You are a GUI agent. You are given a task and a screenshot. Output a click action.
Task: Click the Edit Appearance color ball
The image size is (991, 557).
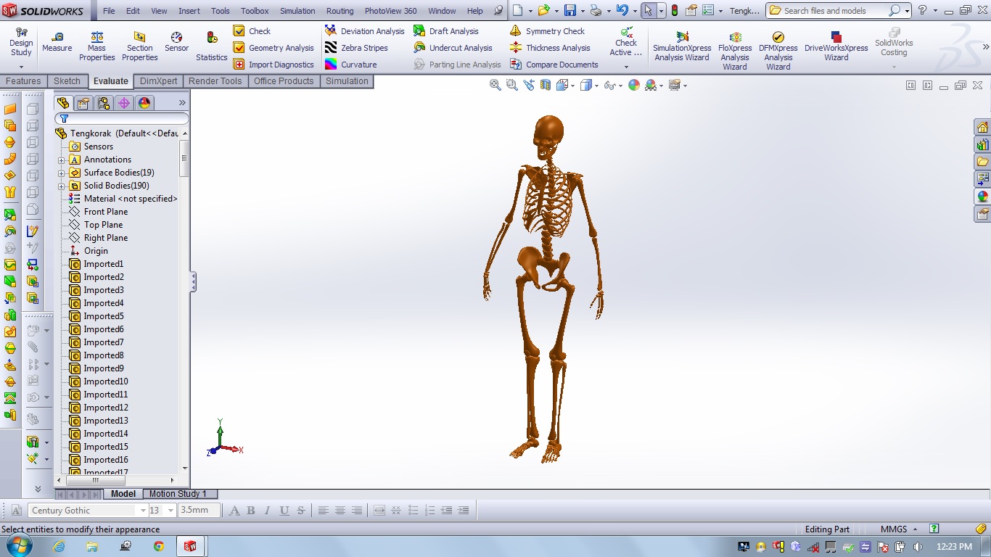point(634,86)
